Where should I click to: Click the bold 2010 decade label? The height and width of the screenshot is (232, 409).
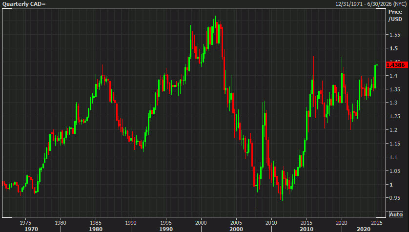tap(306, 229)
